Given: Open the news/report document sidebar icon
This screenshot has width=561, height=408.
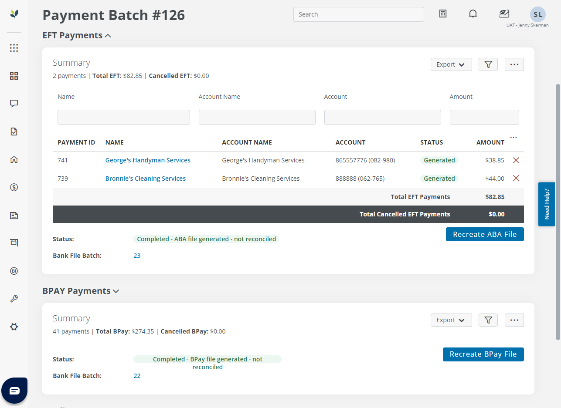Looking at the screenshot, I should [14, 215].
